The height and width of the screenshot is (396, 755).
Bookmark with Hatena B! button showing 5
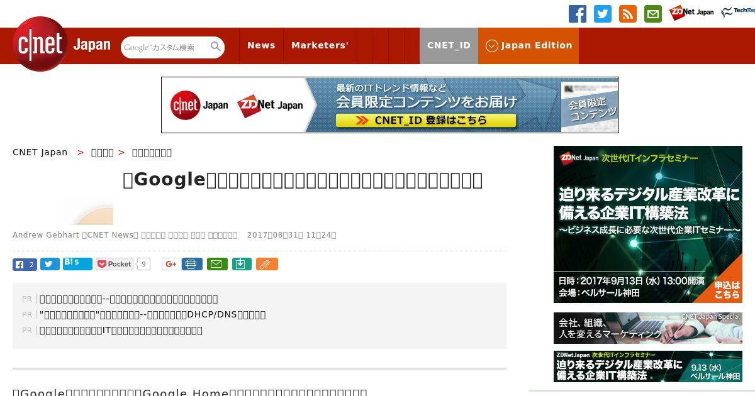tap(77, 264)
